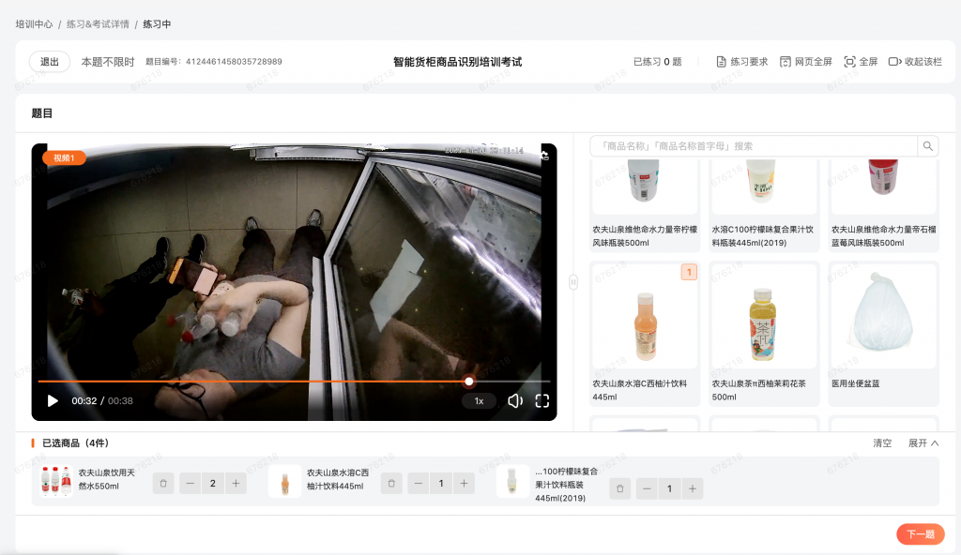
Task: Toggle the 展开 expander for selected items
Action: pos(923,442)
